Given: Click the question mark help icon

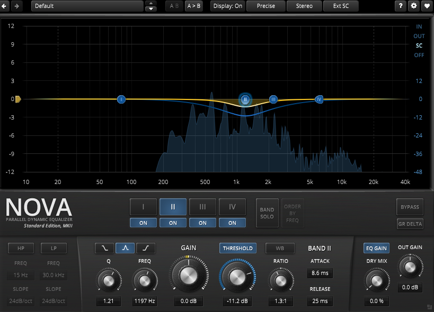Looking at the screenshot, I should tap(401, 6).
